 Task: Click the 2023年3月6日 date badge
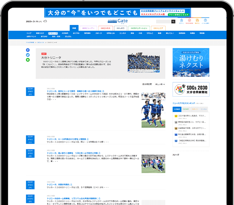pyautogui.click(x=30, y=92)
